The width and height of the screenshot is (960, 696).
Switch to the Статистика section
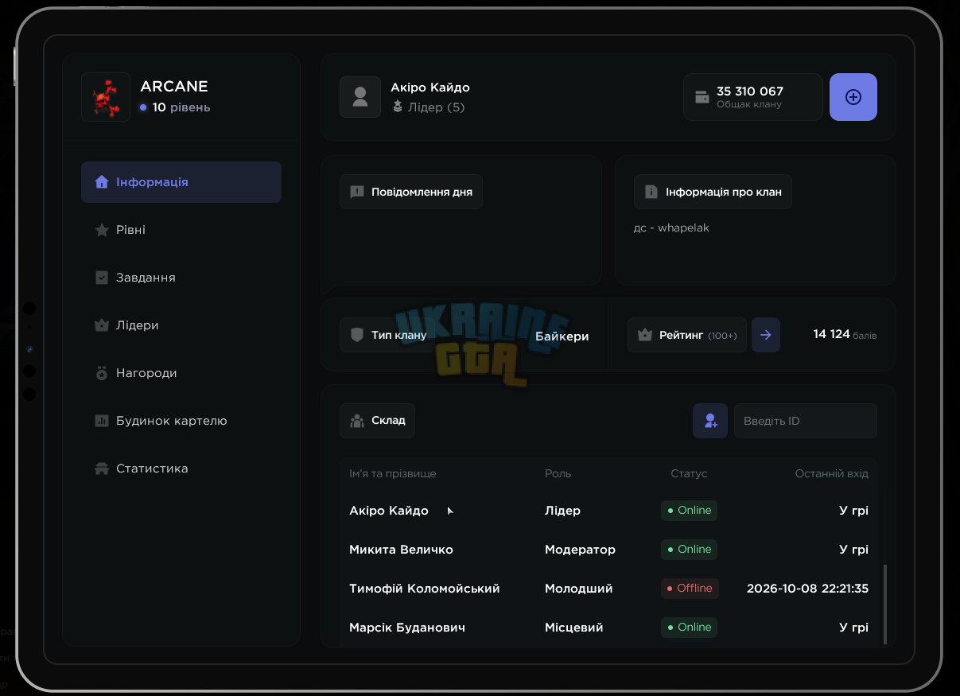pyautogui.click(x=181, y=469)
